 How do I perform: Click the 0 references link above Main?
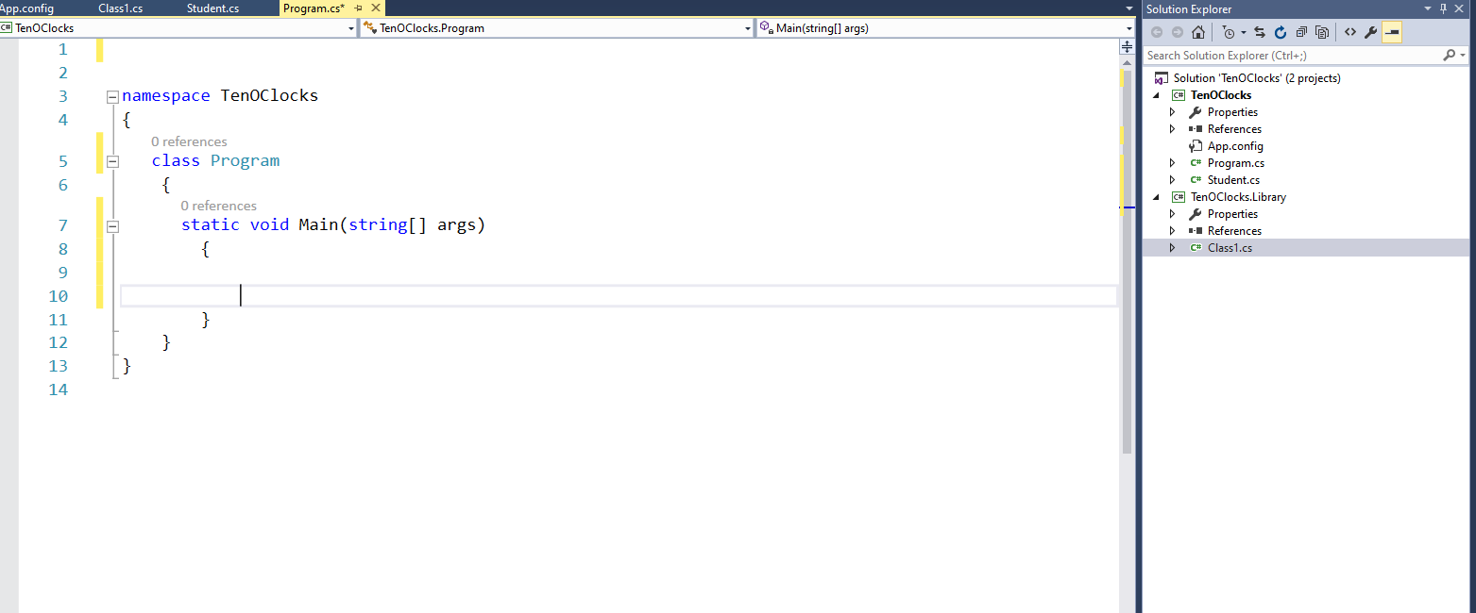pos(218,205)
